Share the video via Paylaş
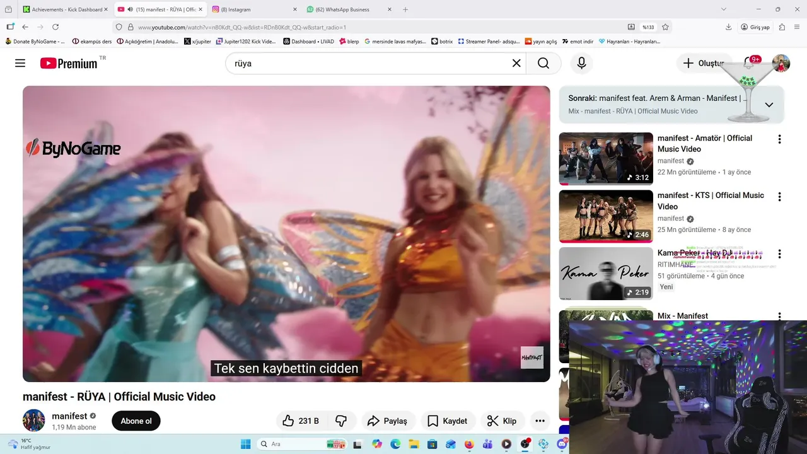The width and height of the screenshot is (807, 454). (387, 421)
